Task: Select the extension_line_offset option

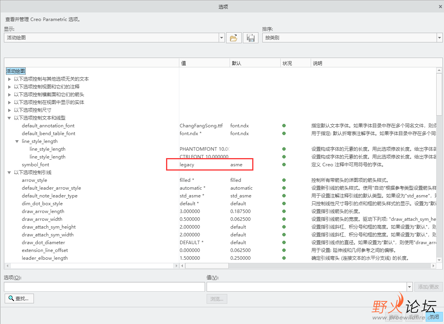Action: [x=45, y=250]
